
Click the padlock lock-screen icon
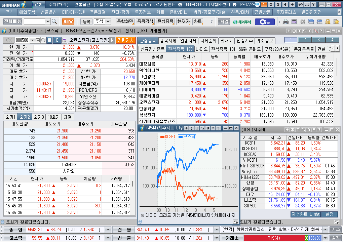pos(328,22)
